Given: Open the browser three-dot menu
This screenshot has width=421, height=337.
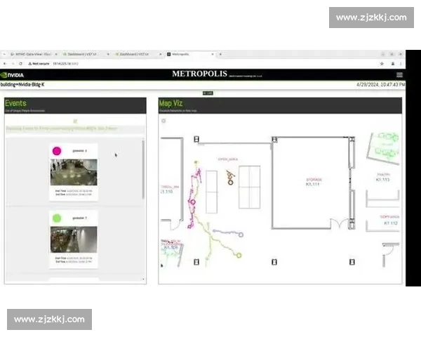Looking at the screenshot, I should click(x=401, y=64).
